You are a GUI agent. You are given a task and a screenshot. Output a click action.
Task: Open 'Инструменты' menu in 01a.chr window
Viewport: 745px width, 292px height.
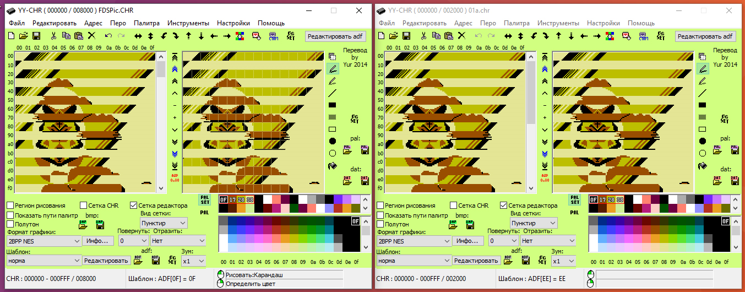[x=558, y=23]
